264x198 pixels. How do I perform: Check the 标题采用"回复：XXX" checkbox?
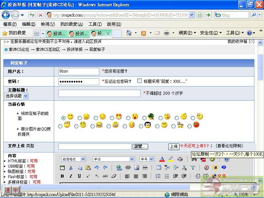[139, 81]
